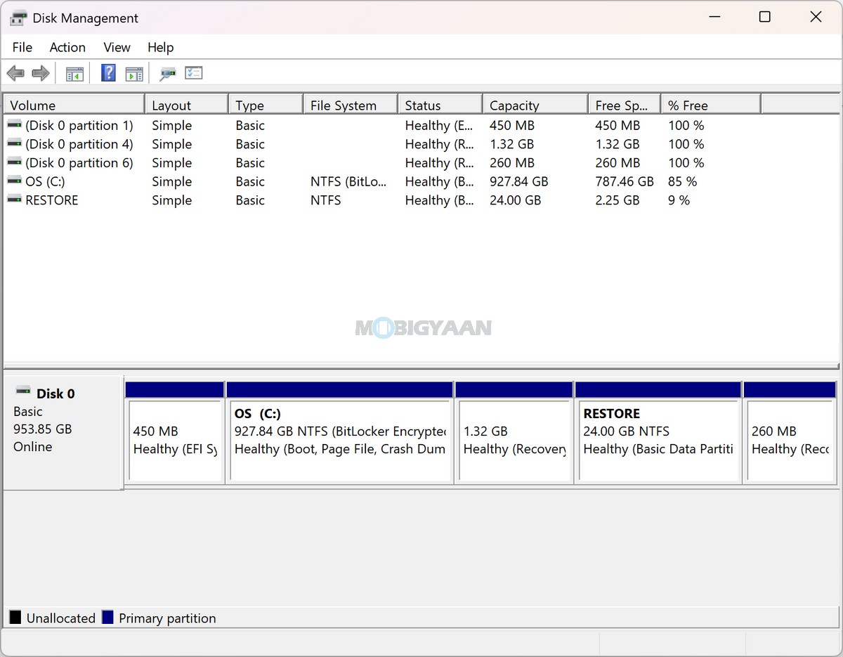
Task: Toggle Show/Hide Console Tree icon
Action: (74, 73)
